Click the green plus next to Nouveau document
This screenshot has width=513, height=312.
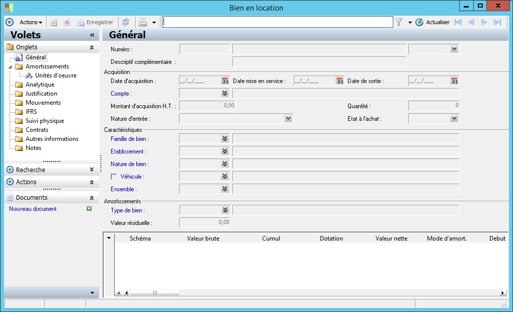(90, 208)
